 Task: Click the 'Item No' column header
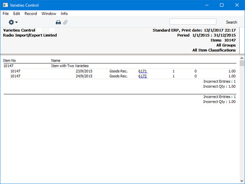tap(9, 60)
